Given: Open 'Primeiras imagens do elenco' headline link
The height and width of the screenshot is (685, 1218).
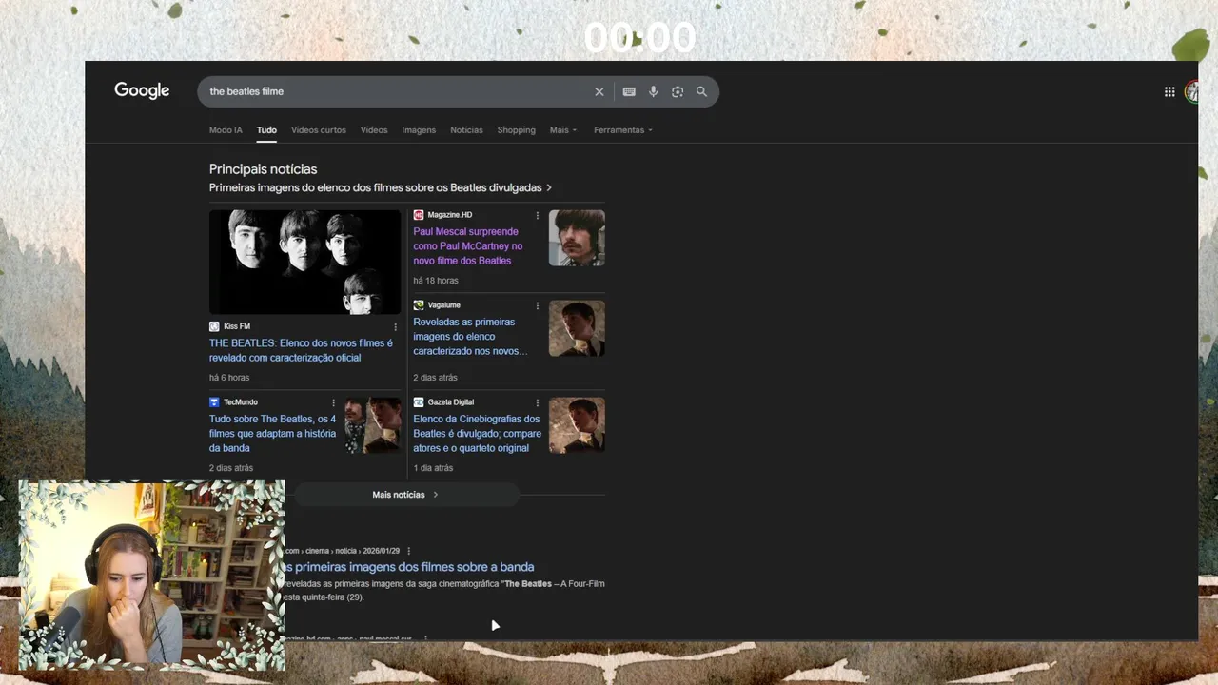Looking at the screenshot, I should (381, 187).
